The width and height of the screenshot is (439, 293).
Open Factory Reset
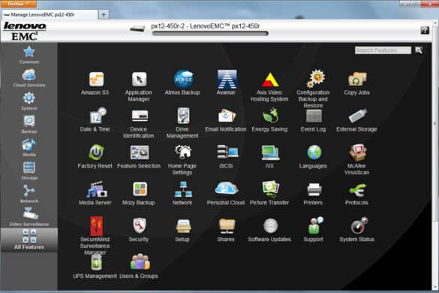point(95,156)
